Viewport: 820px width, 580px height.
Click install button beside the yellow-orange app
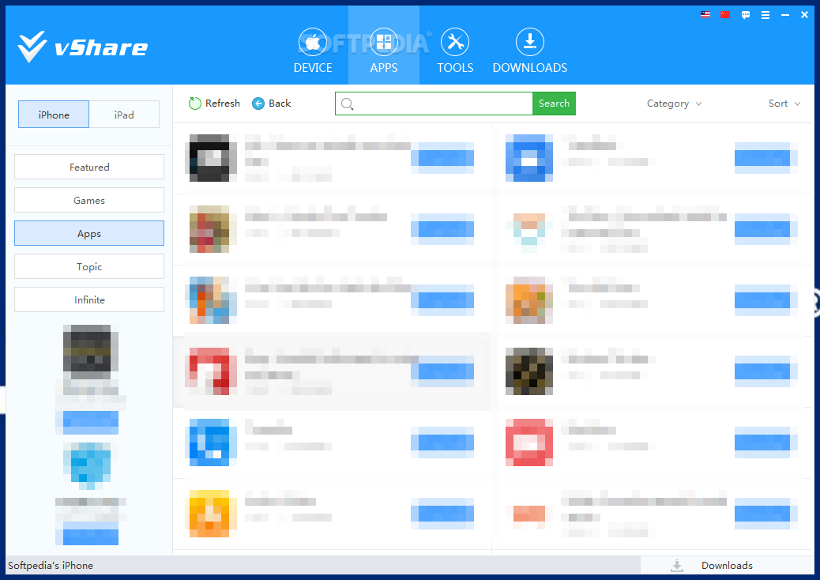[442, 514]
